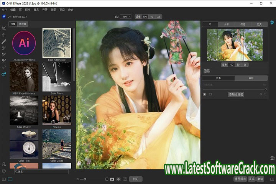Open the 层 menu
The width and height of the screenshot is (276, 184).
pyautogui.click(x=20, y=10)
